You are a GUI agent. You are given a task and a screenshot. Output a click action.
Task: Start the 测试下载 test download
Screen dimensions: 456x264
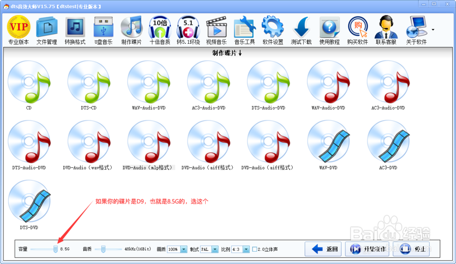pos(301,29)
